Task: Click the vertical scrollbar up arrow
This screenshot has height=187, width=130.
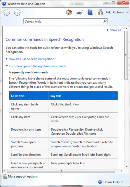Action: (126, 29)
